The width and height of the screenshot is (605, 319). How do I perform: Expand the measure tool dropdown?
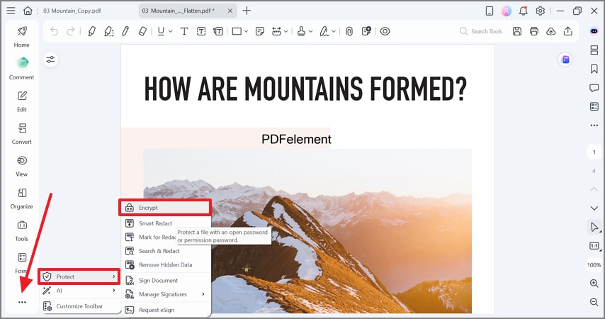pyautogui.click(x=286, y=32)
